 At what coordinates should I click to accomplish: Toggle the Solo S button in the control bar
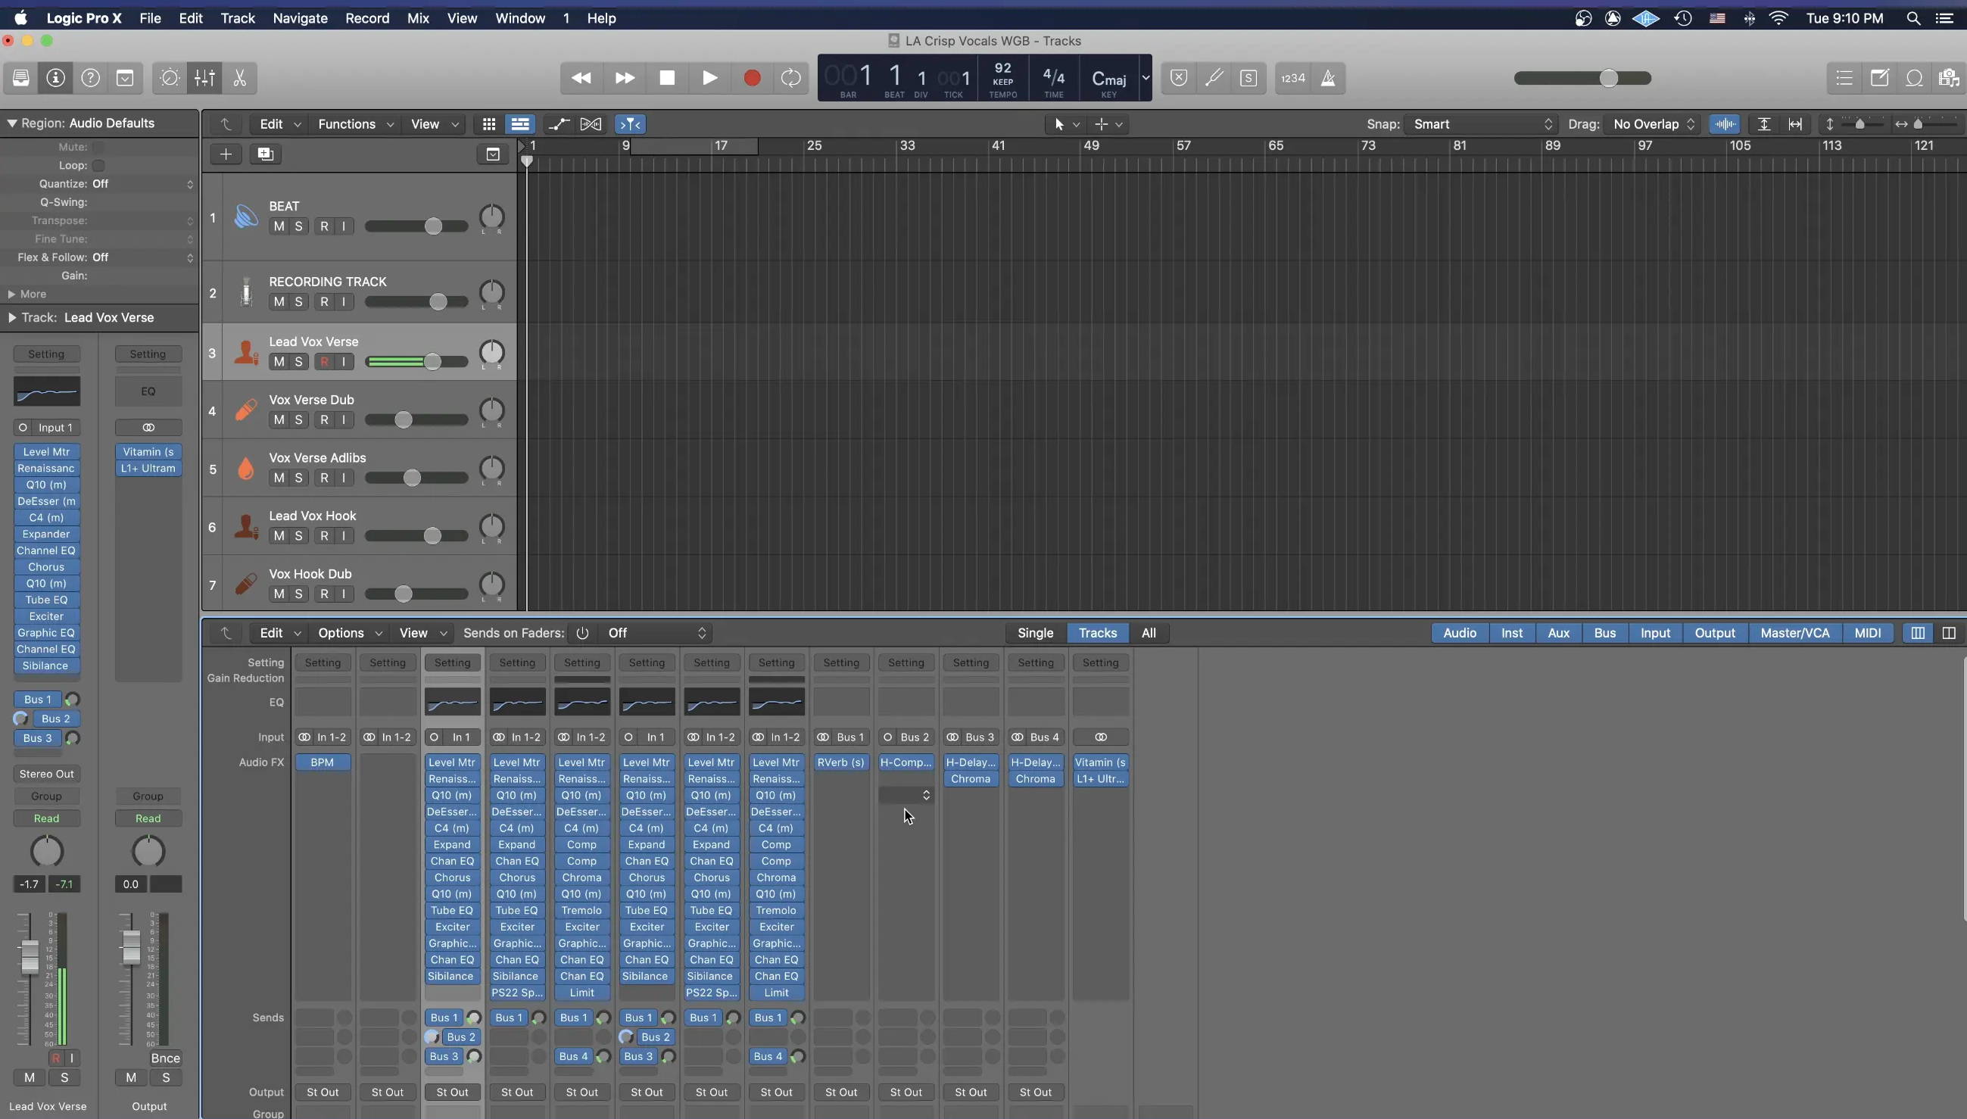click(1248, 78)
